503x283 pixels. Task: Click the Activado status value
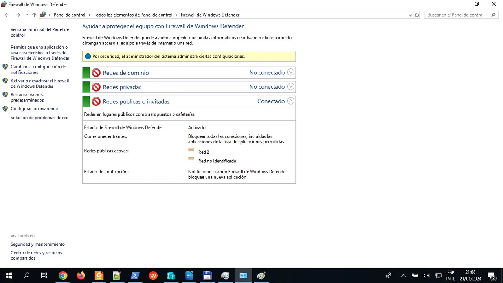coord(196,127)
